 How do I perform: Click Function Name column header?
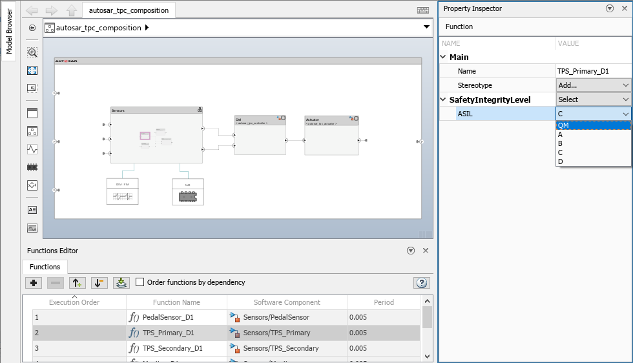pyautogui.click(x=176, y=302)
